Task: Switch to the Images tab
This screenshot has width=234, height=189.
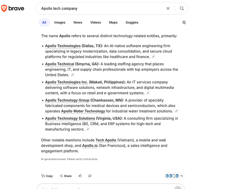Action: pyautogui.click(x=60, y=22)
